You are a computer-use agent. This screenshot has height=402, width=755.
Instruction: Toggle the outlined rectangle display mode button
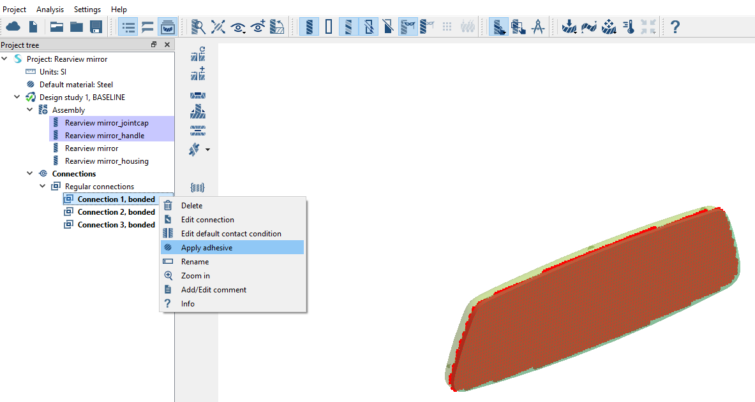tap(329, 27)
